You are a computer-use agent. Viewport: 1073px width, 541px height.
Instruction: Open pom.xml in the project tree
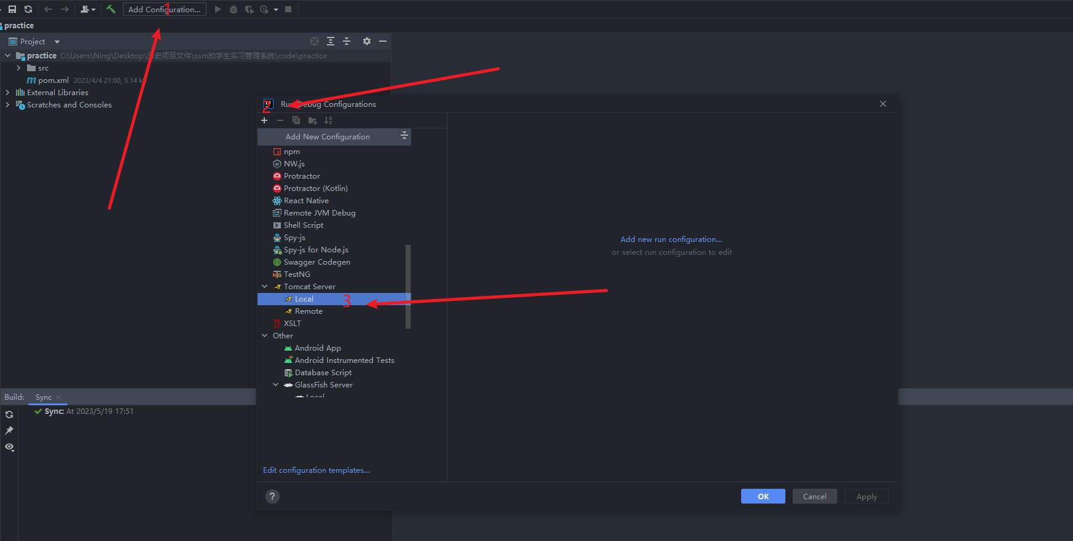(53, 80)
